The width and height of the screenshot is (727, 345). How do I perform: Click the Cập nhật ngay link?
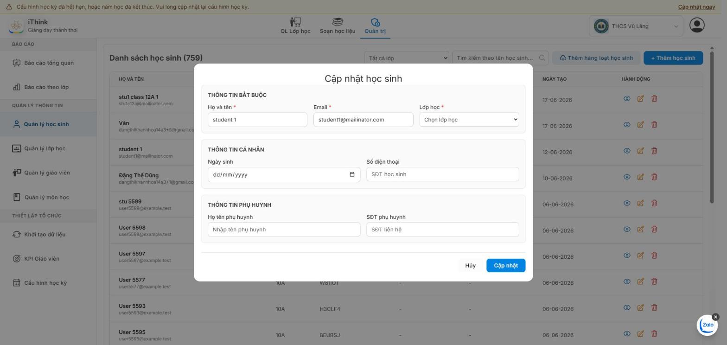[696, 7]
